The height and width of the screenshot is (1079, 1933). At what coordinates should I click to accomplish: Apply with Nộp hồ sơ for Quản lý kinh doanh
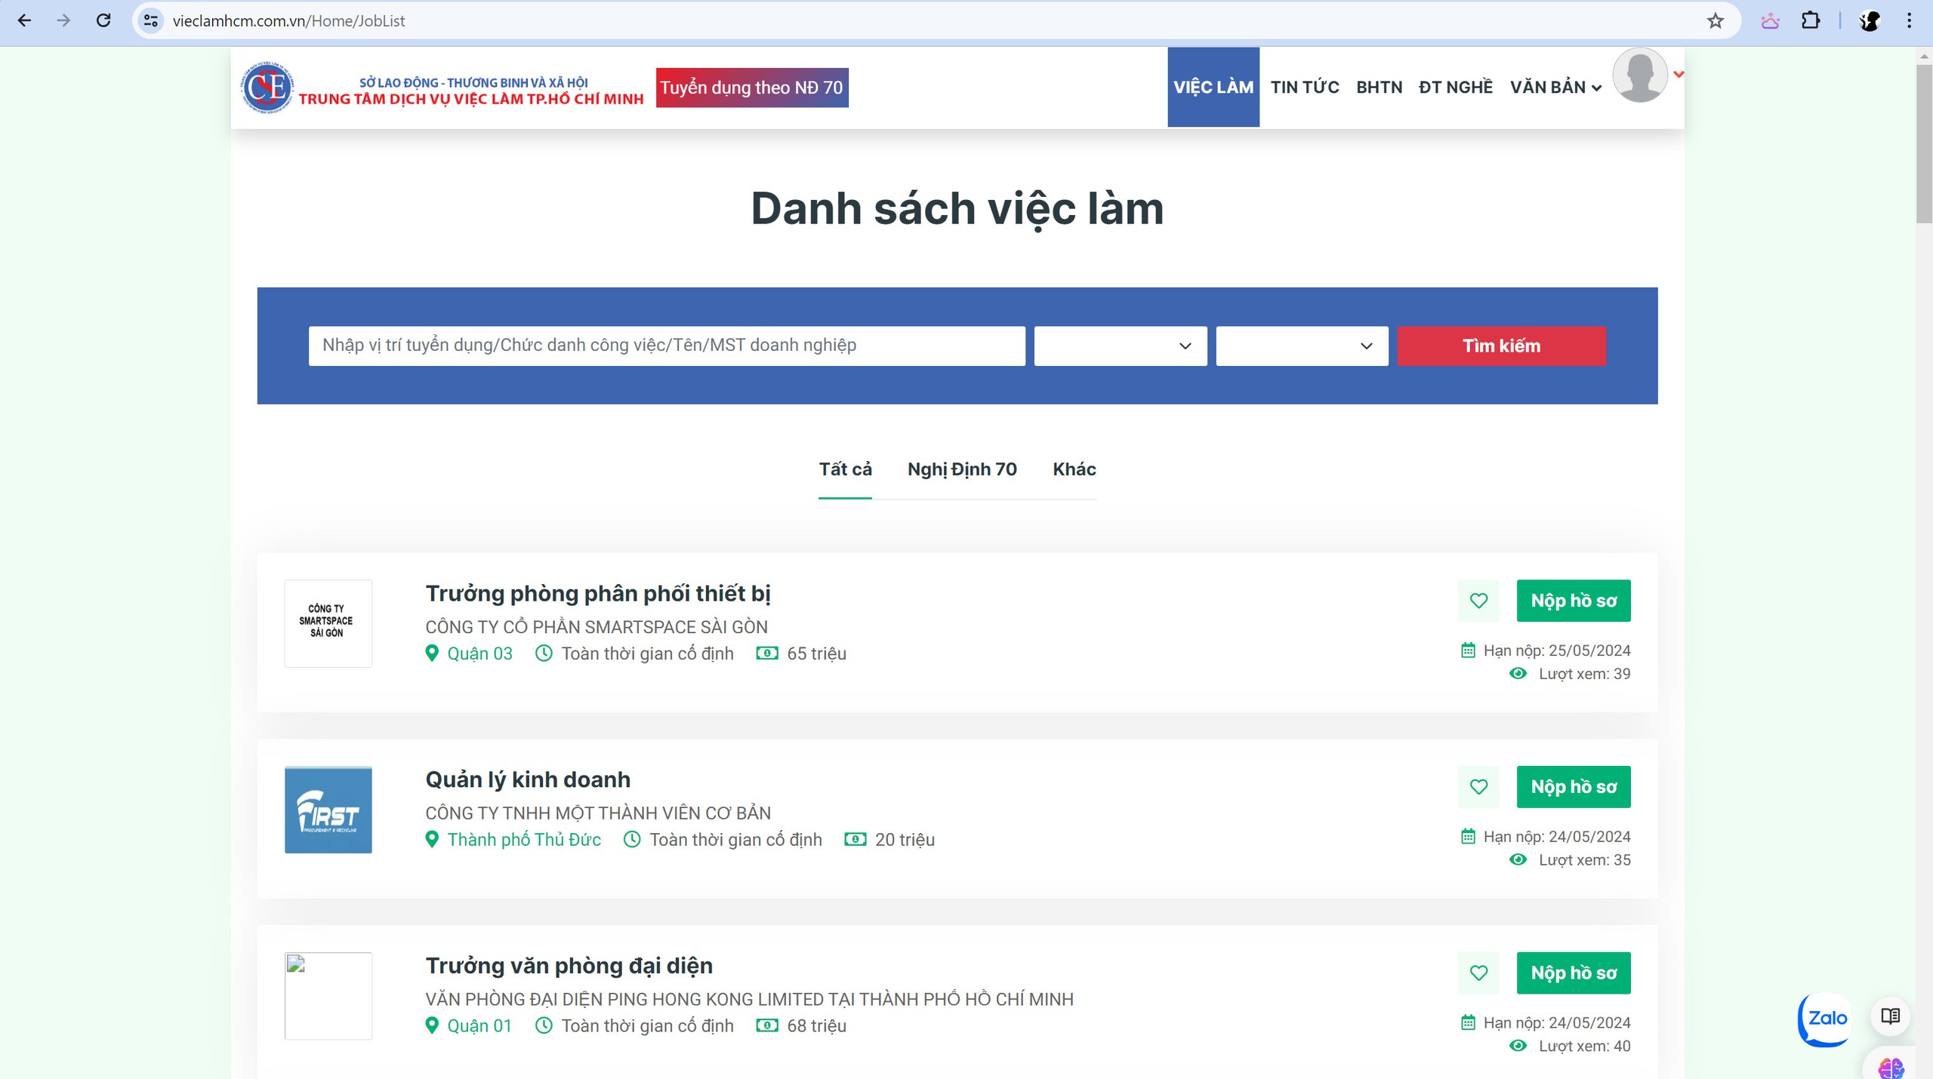1574,787
